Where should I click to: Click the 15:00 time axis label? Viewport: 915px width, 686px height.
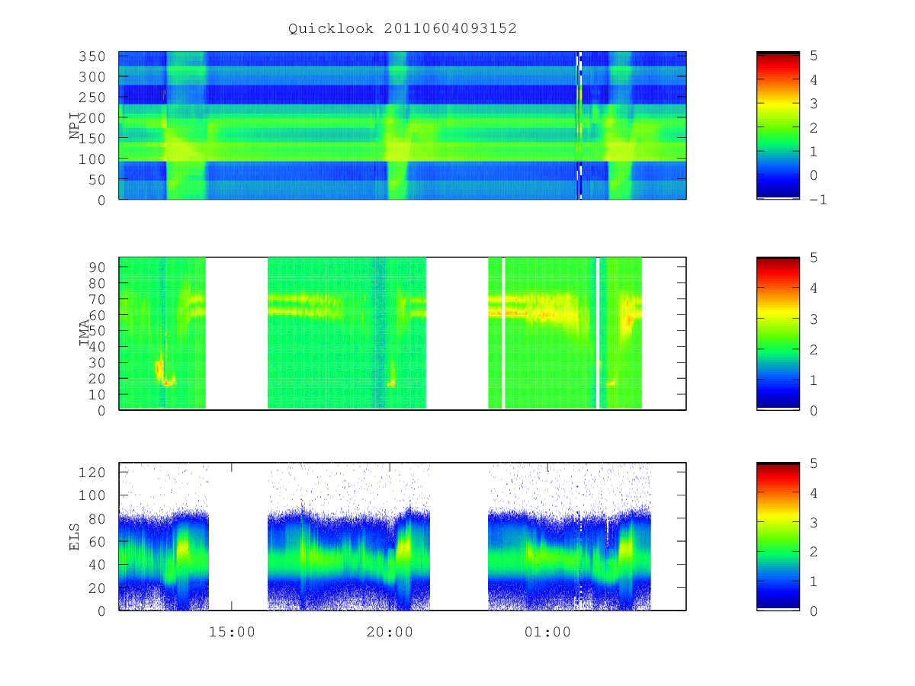pos(232,632)
